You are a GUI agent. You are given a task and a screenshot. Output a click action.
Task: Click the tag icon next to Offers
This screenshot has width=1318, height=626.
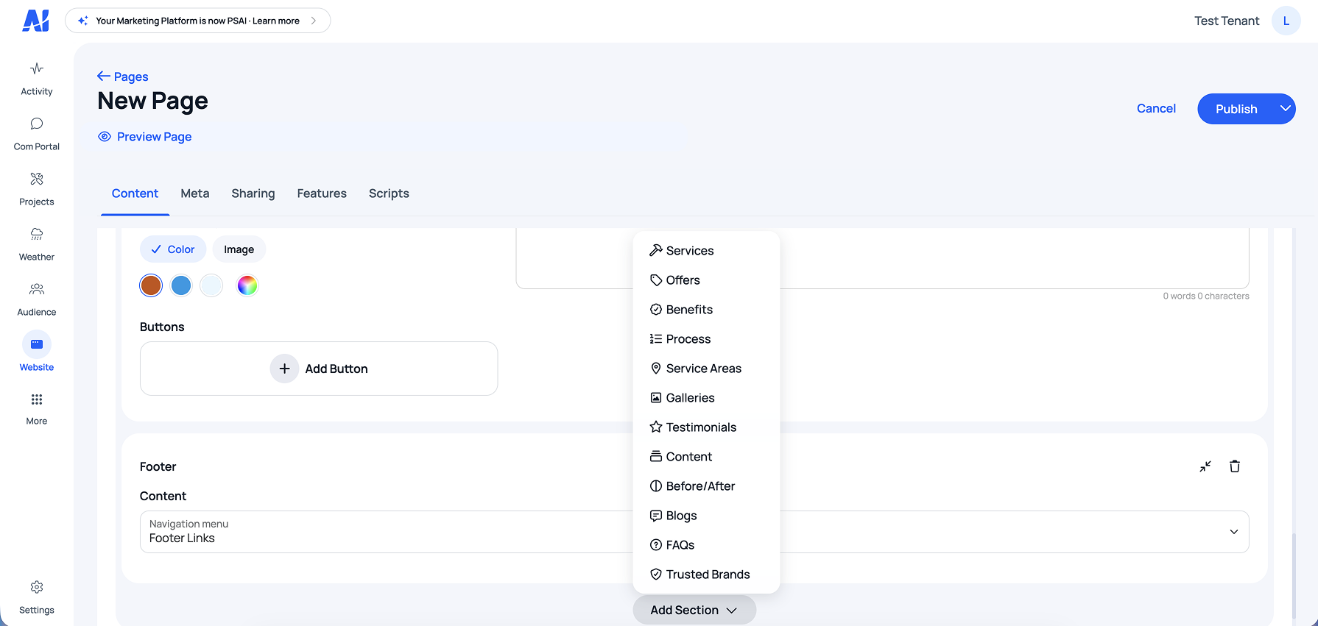pyautogui.click(x=656, y=280)
